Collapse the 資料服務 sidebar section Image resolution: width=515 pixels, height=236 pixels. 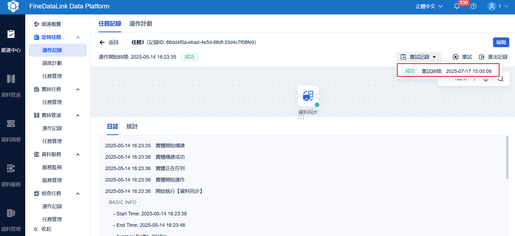(78, 154)
